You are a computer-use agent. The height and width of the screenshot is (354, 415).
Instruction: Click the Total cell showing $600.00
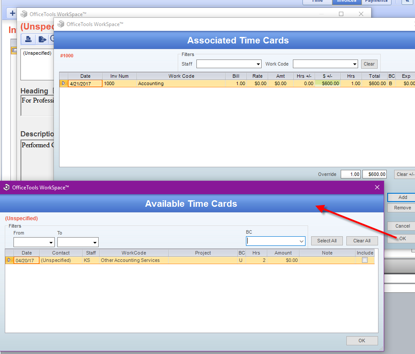click(x=374, y=83)
